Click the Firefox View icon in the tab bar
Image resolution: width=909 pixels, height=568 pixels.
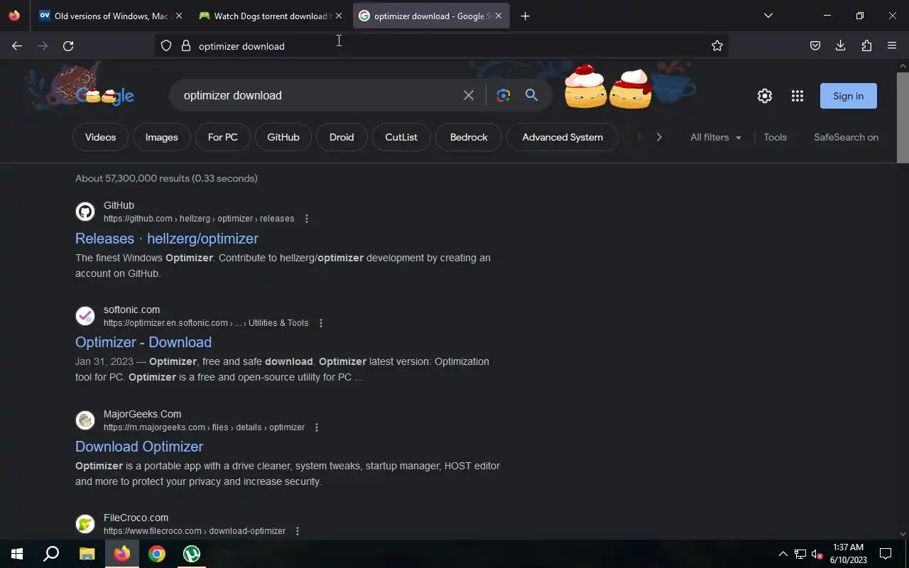point(14,16)
